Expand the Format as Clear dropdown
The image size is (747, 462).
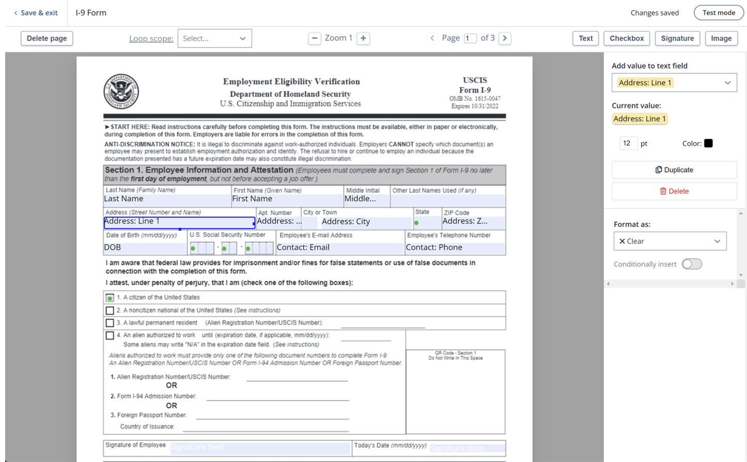pos(670,241)
